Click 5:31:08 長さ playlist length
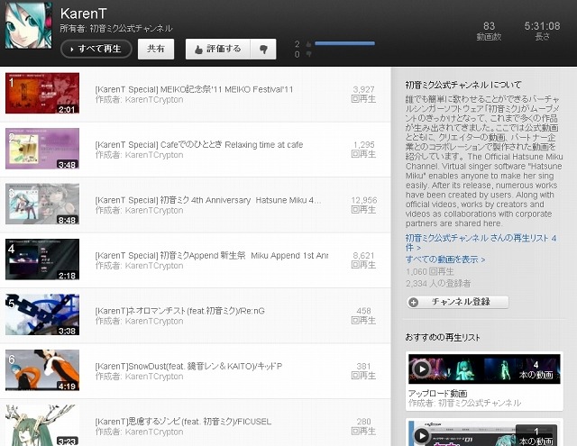 pyautogui.click(x=542, y=31)
